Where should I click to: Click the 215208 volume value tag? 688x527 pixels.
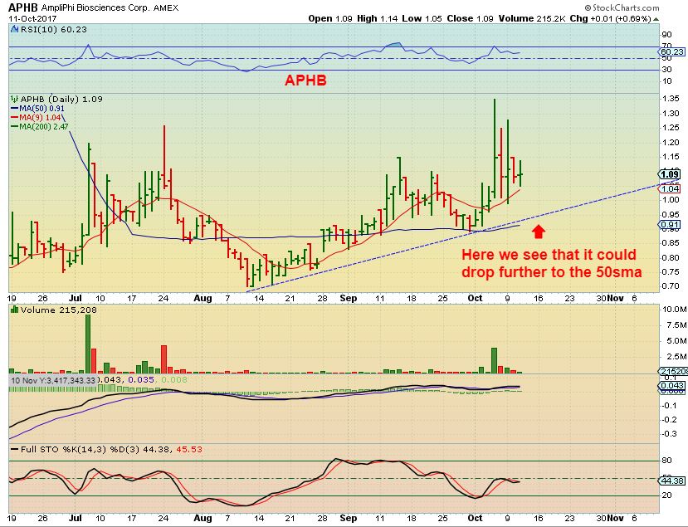click(672, 371)
